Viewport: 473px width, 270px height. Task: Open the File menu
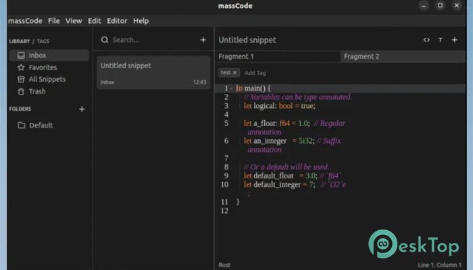click(x=53, y=21)
